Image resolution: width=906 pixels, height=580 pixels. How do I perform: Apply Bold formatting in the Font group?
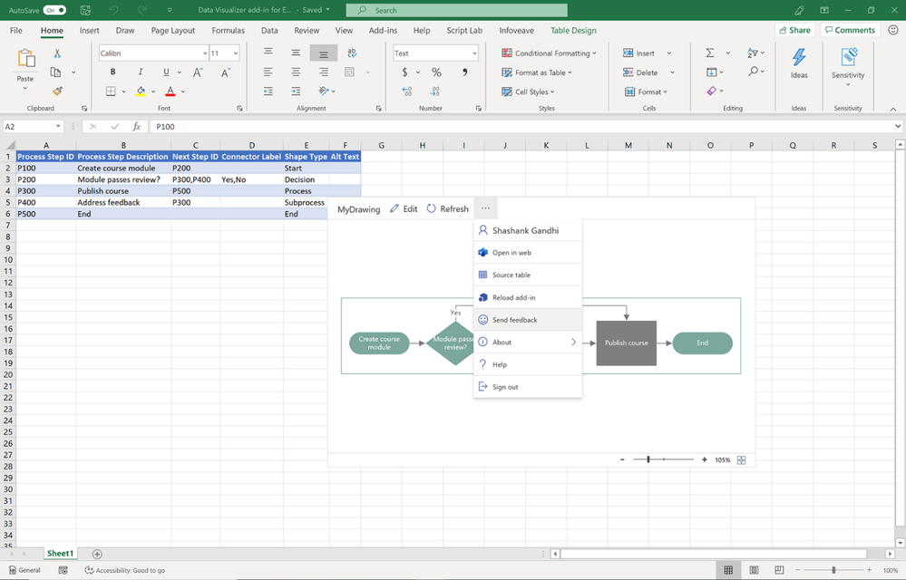pyautogui.click(x=112, y=72)
